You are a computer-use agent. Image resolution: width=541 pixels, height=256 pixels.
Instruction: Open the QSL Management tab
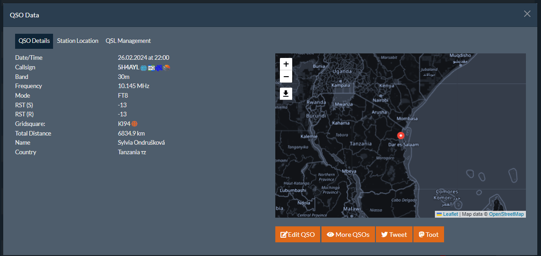(x=128, y=41)
